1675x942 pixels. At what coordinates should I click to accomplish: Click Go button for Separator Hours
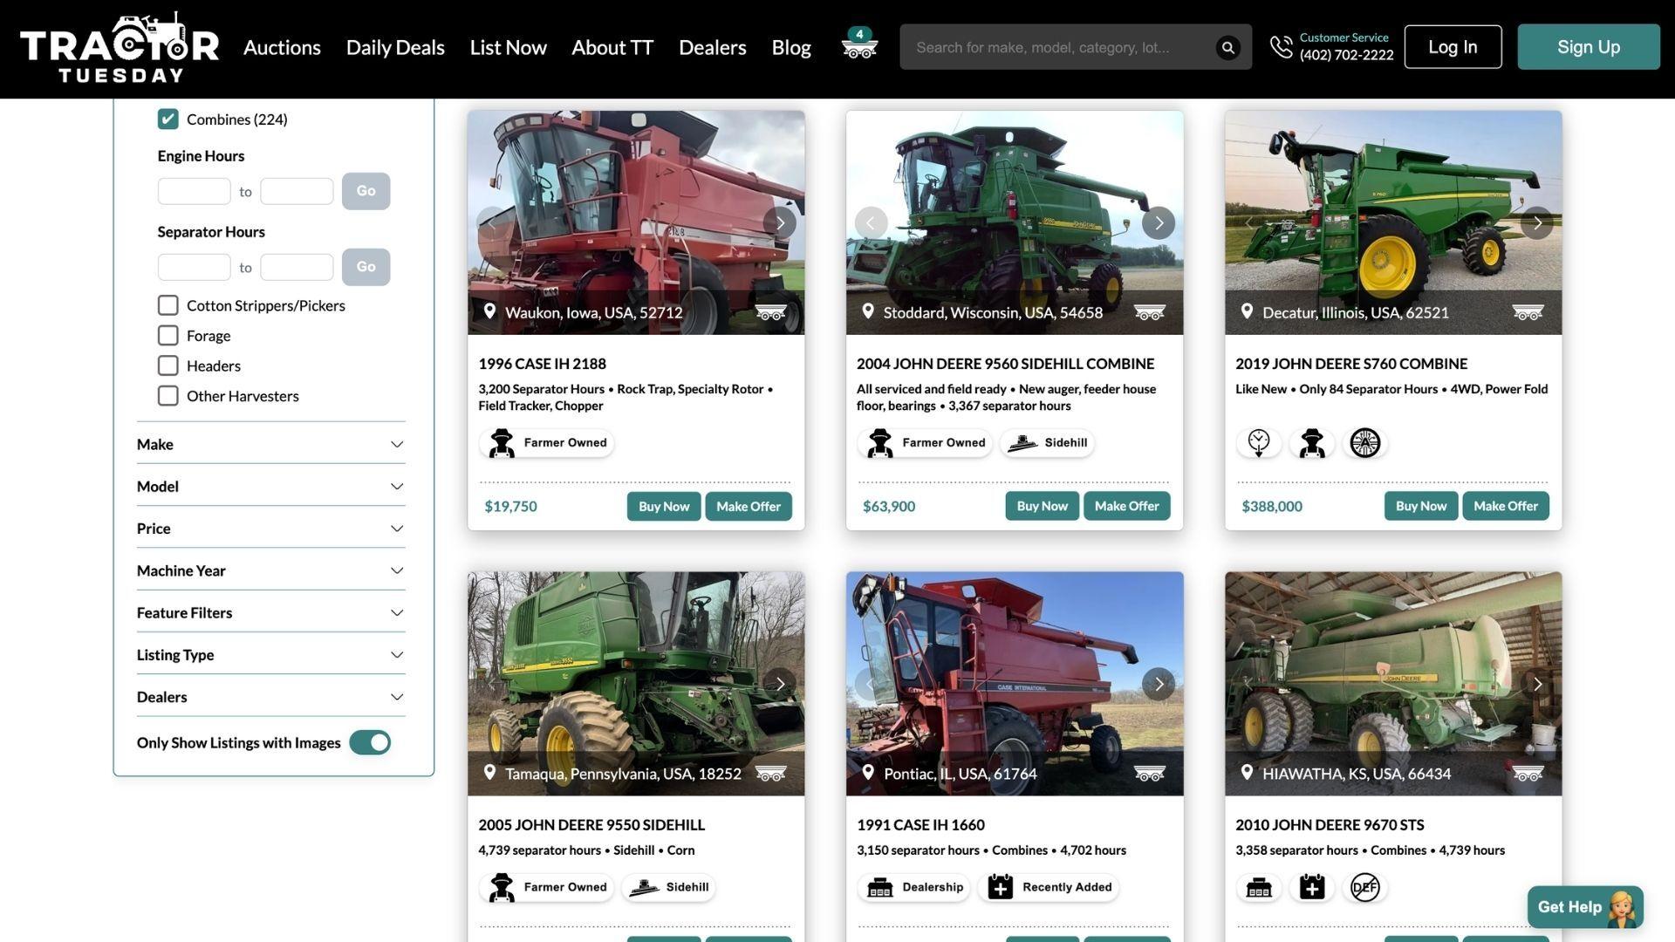(366, 267)
